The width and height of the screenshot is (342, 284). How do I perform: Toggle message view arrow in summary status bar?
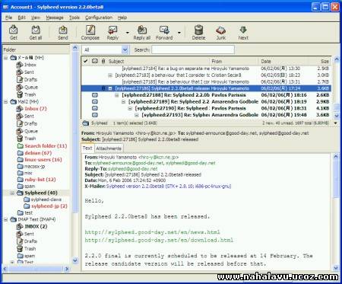(336, 123)
